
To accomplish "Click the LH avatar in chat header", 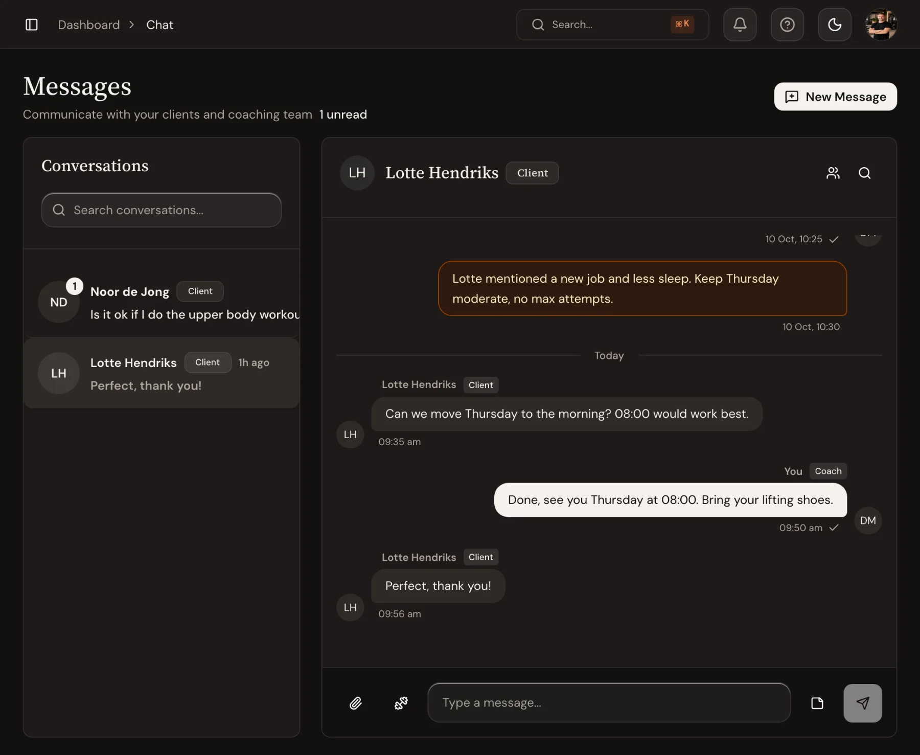I will 357,173.
